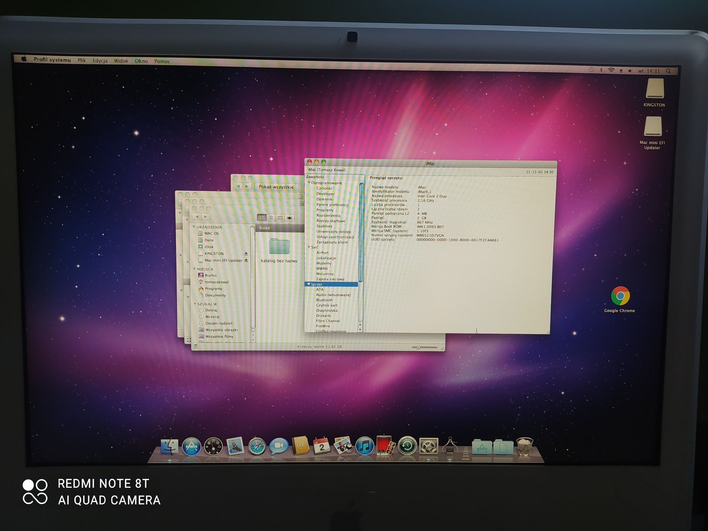Go forward in front Finder window
This screenshot has width=708, height=531.
pos(205,217)
